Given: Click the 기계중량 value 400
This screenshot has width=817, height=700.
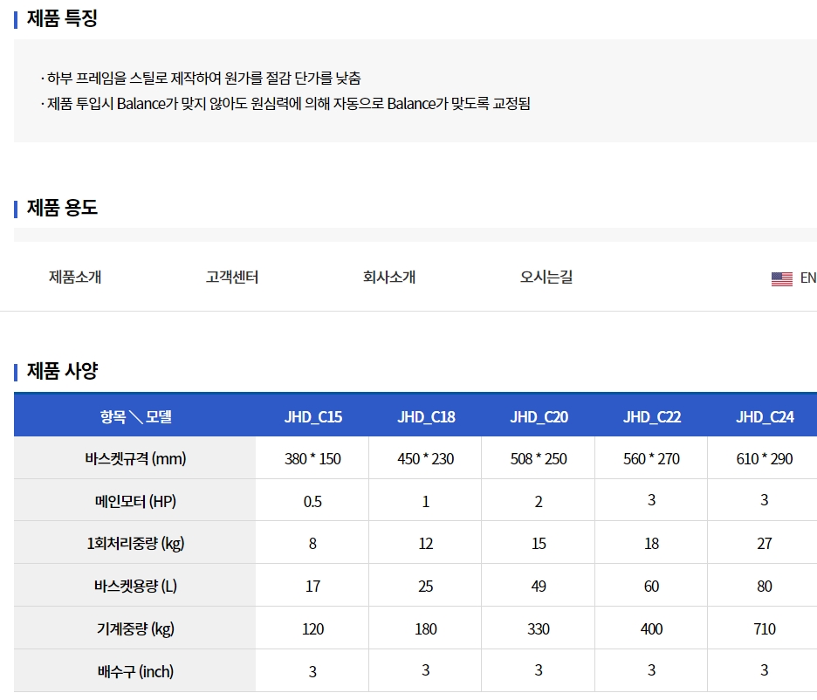Looking at the screenshot, I should (x=651, y=628).
